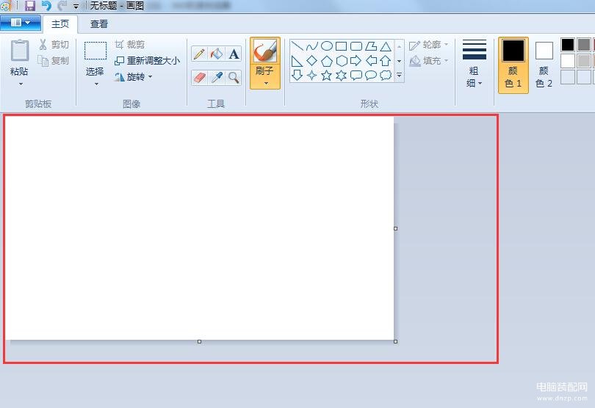
Task: Choose the Four-point star shape
Action: coord(312,75)
